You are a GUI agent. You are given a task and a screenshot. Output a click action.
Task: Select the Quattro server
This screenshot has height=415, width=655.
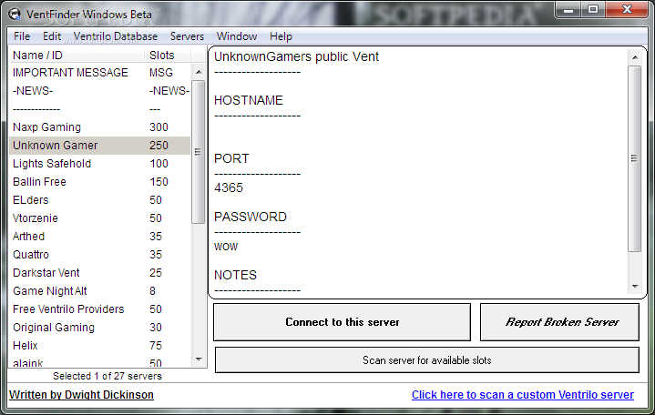point(99,255)
